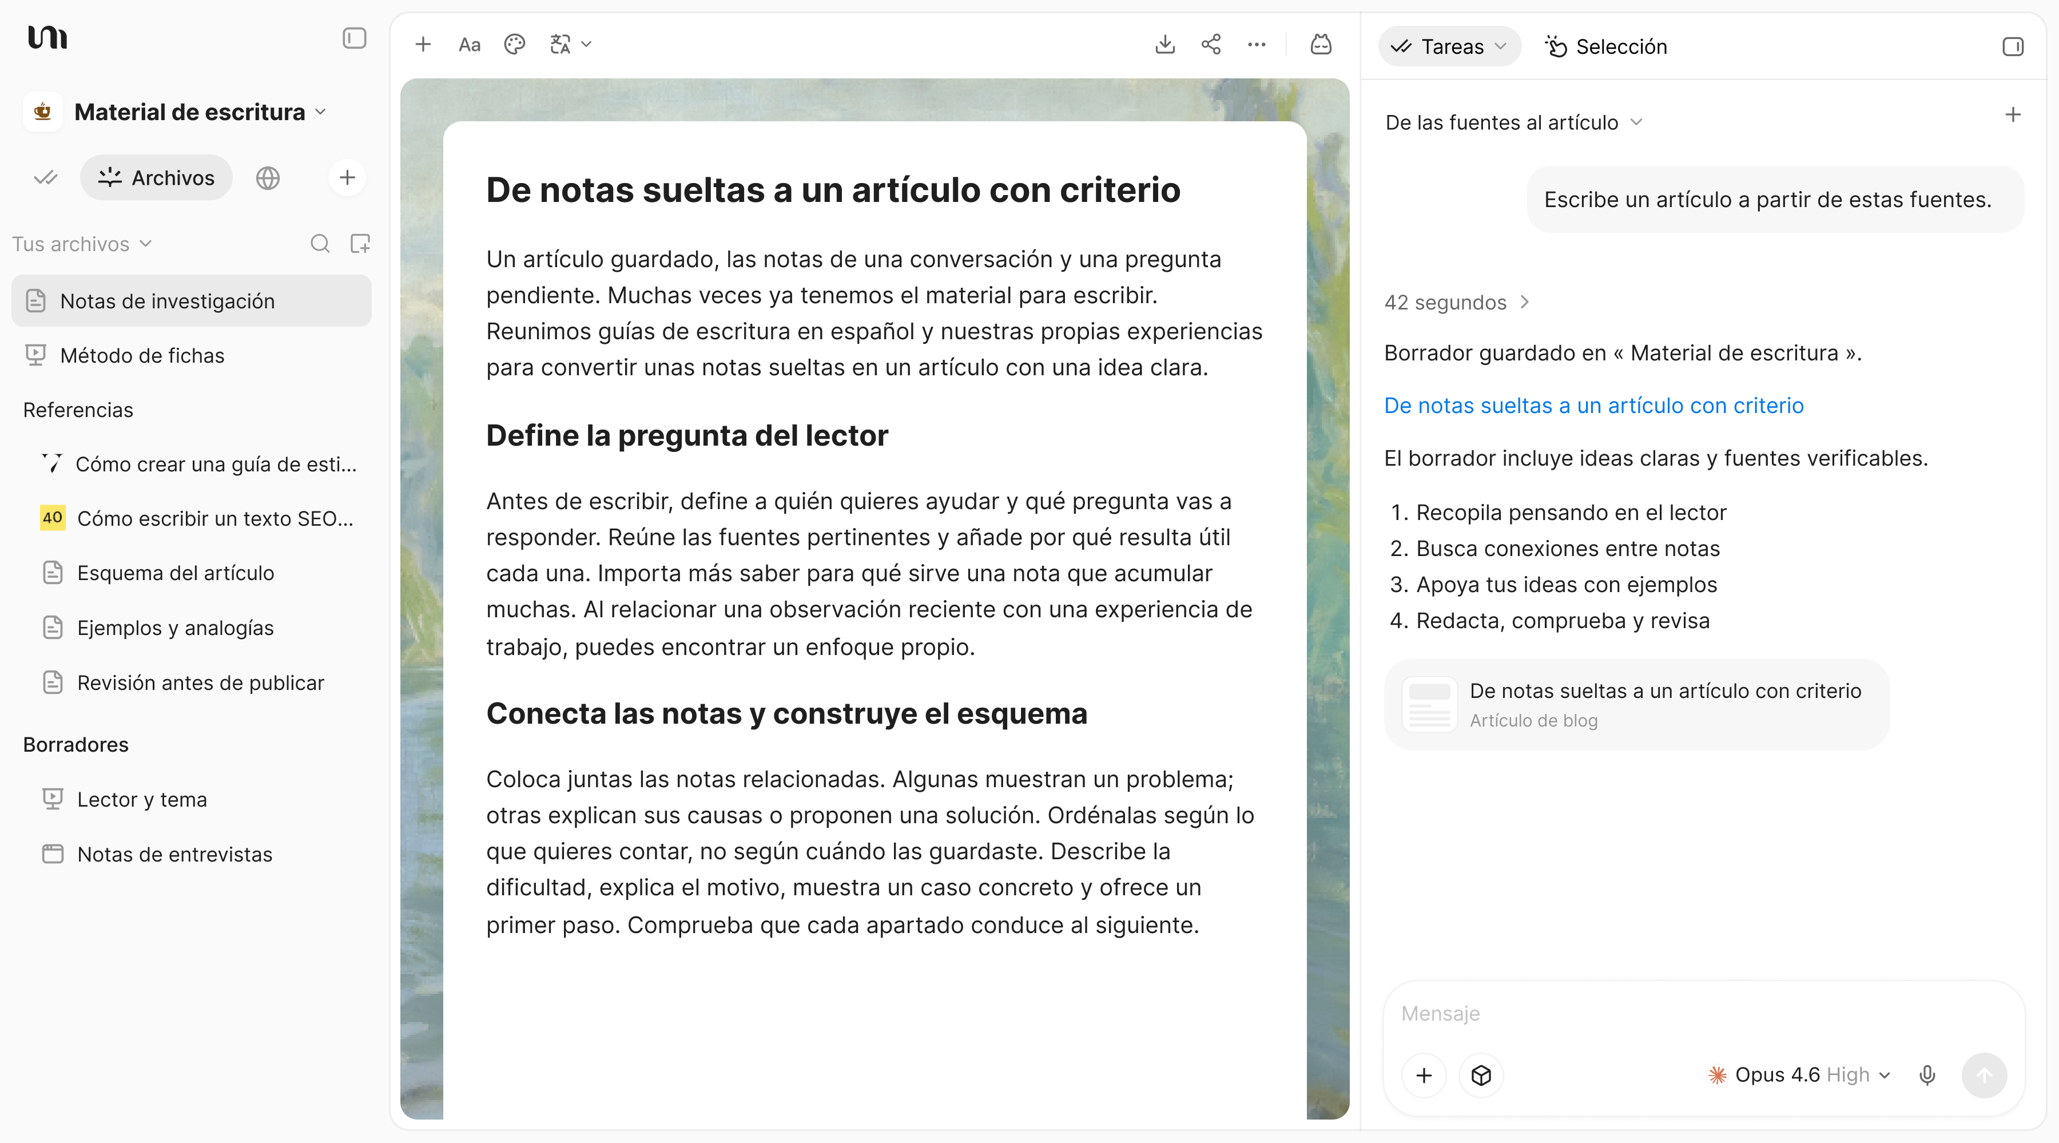The height and width of the screenshot is (1143, 2059).
Task: Open Método de fichas presentation
Action: coord(192,356)
